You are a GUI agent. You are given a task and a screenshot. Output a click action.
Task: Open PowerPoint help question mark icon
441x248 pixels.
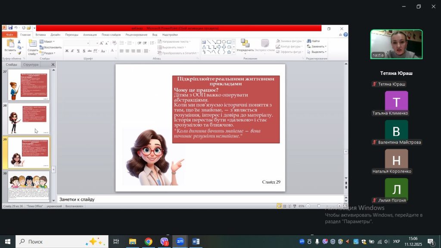(x=345, y=34)
